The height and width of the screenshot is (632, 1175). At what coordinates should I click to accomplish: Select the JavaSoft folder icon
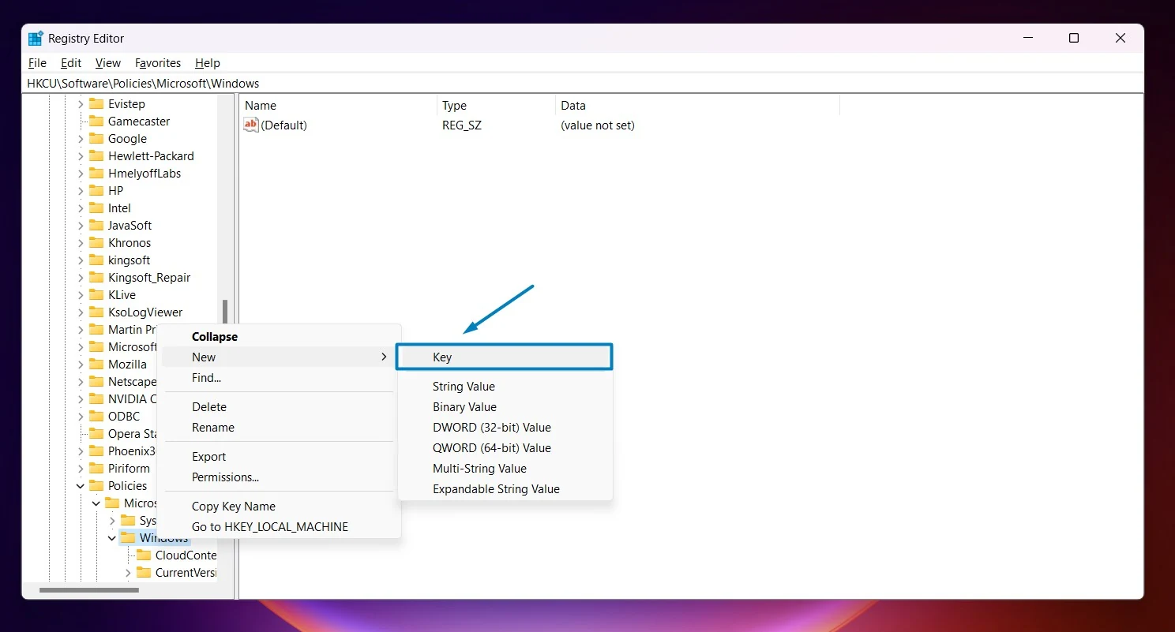(96, 225)
